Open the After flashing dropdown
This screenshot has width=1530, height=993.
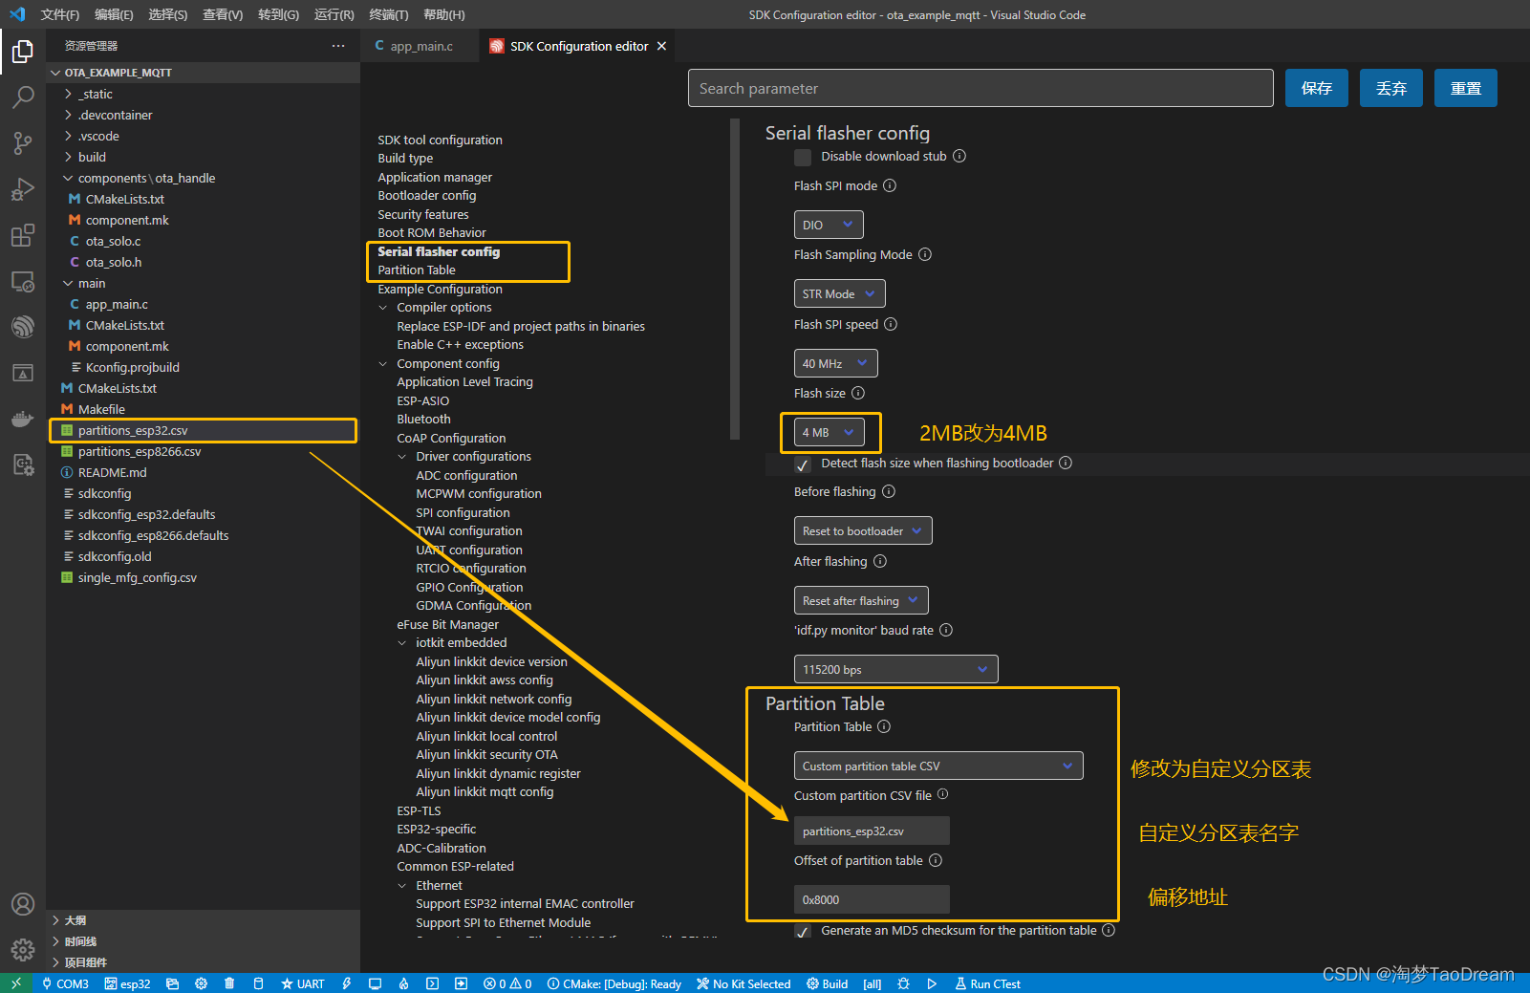[x=861, y=600]
